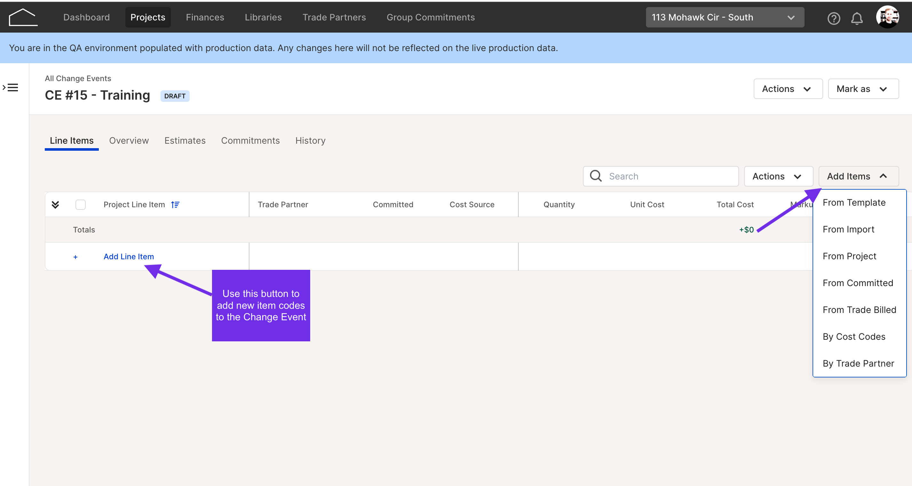Choose From Trade Billed
912x486 pixels.
pyautogui.click(x=859, y=310)
